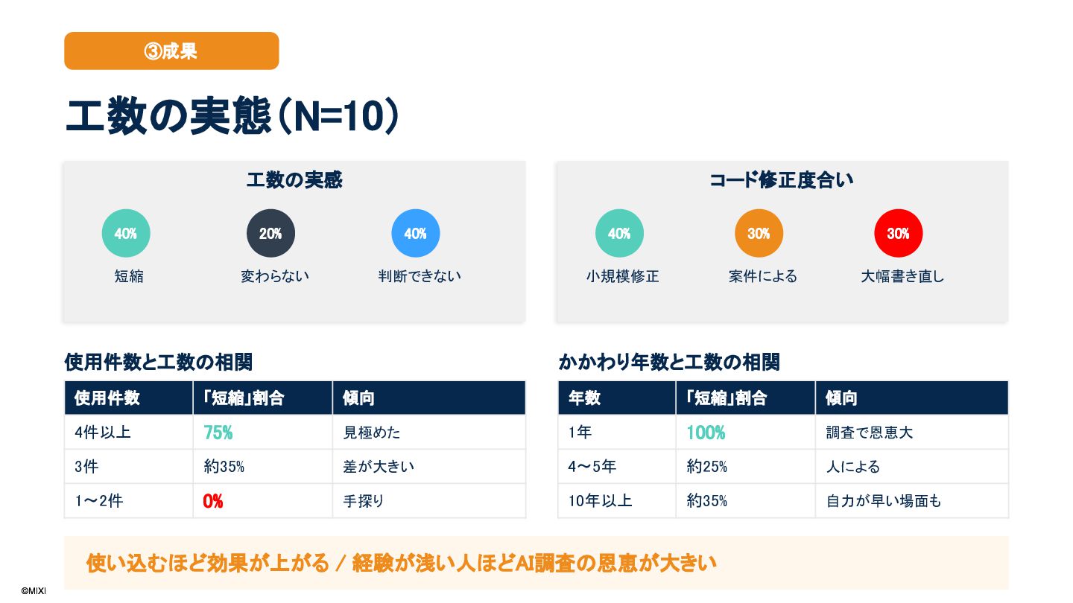This screenshot has height=603, width=1073.
Task: Click the red 0% table cell
Action: (x=213, y=501)
